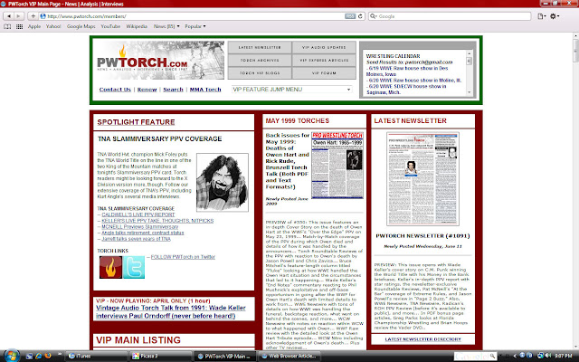Image resolution: width=579 pixels, height=362 pixels.
Task: Click the system clock in the tray
Action: 564,356
